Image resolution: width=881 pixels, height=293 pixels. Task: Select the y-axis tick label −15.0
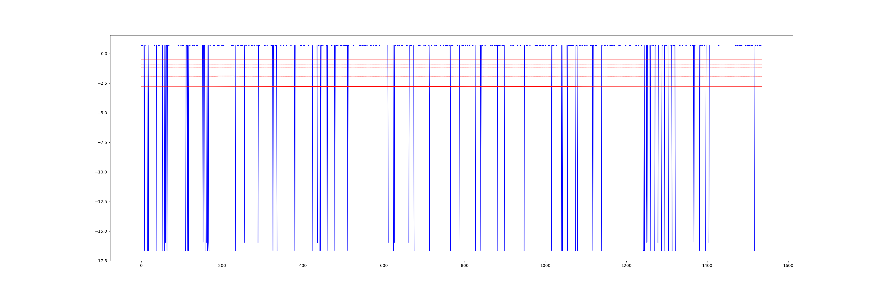point(101,231)
